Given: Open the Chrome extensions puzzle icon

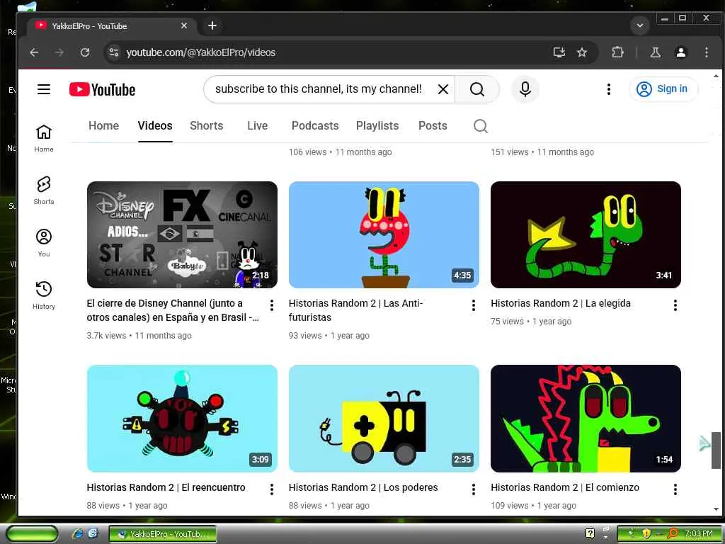Looking at the screenshot, I should tap(617, 52).
